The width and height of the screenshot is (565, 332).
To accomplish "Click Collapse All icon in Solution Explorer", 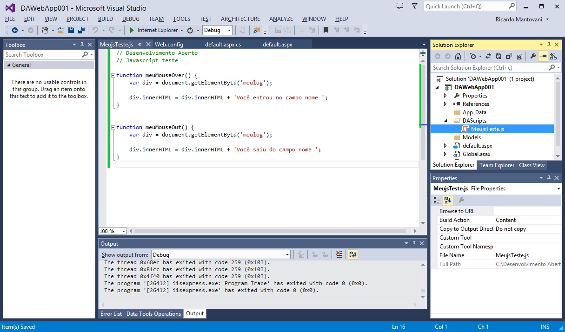I will click(x=508, y=56).
